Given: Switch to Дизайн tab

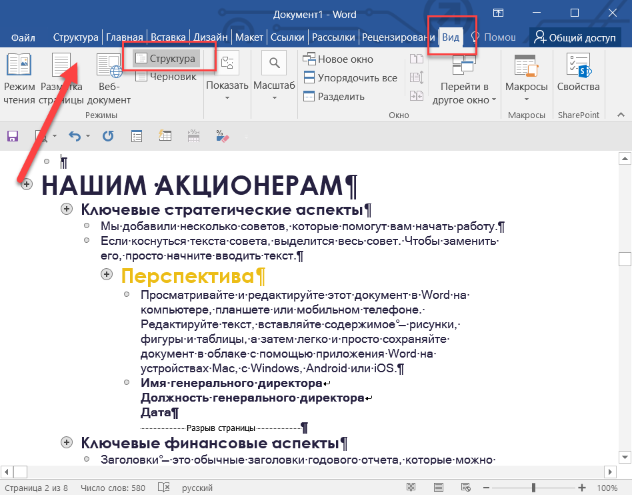Looking at the screenshot, I should (211, 37).
